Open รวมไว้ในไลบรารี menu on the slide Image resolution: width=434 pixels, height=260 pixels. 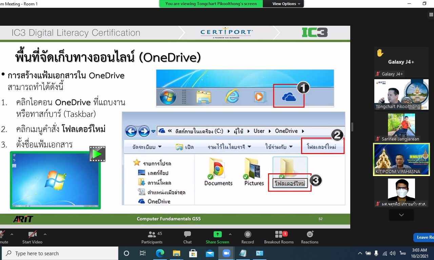pyautogui.click(x=229, y=147)
